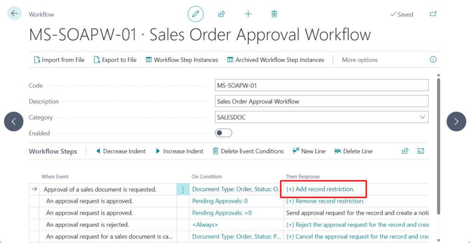
Task: Expand Workflow Steps section to full view
Action: [x=420, y=151]
